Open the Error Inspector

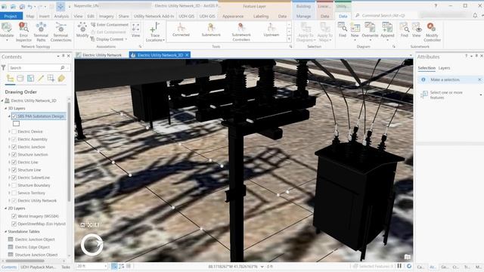click(23, 32)
